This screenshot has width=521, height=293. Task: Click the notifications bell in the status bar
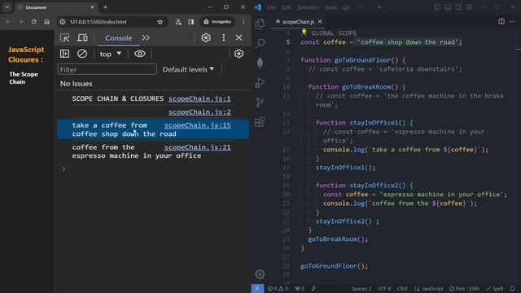(x=512, y=288)
